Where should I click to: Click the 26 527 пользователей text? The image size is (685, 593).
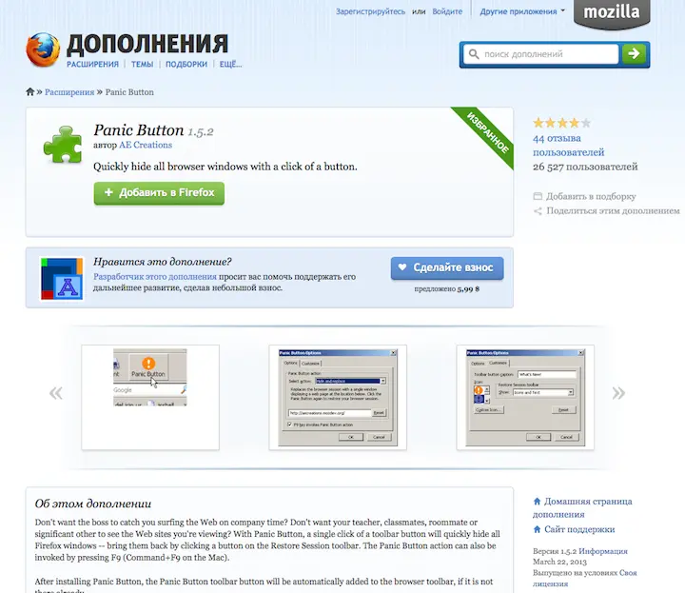(x=585, y=167)
